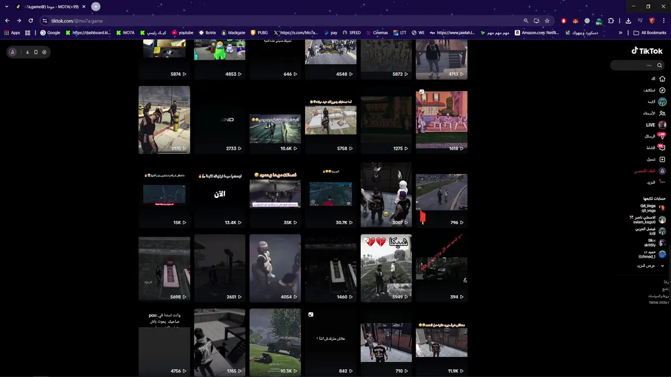This screenshot has width=671, height=377.
Task: Open the SPEED bookmark
Action: pyautogui.click(x=352, y=32)
